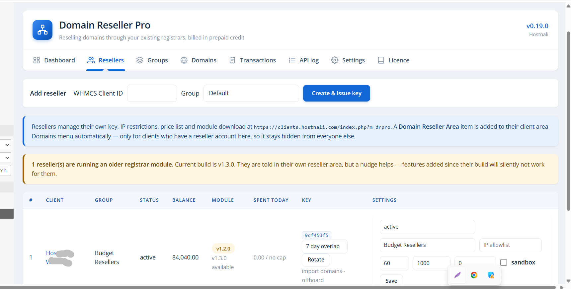This screenshot has width=571, height=289.
Task: Click the Create & issue key button
Action: (337, 93)
